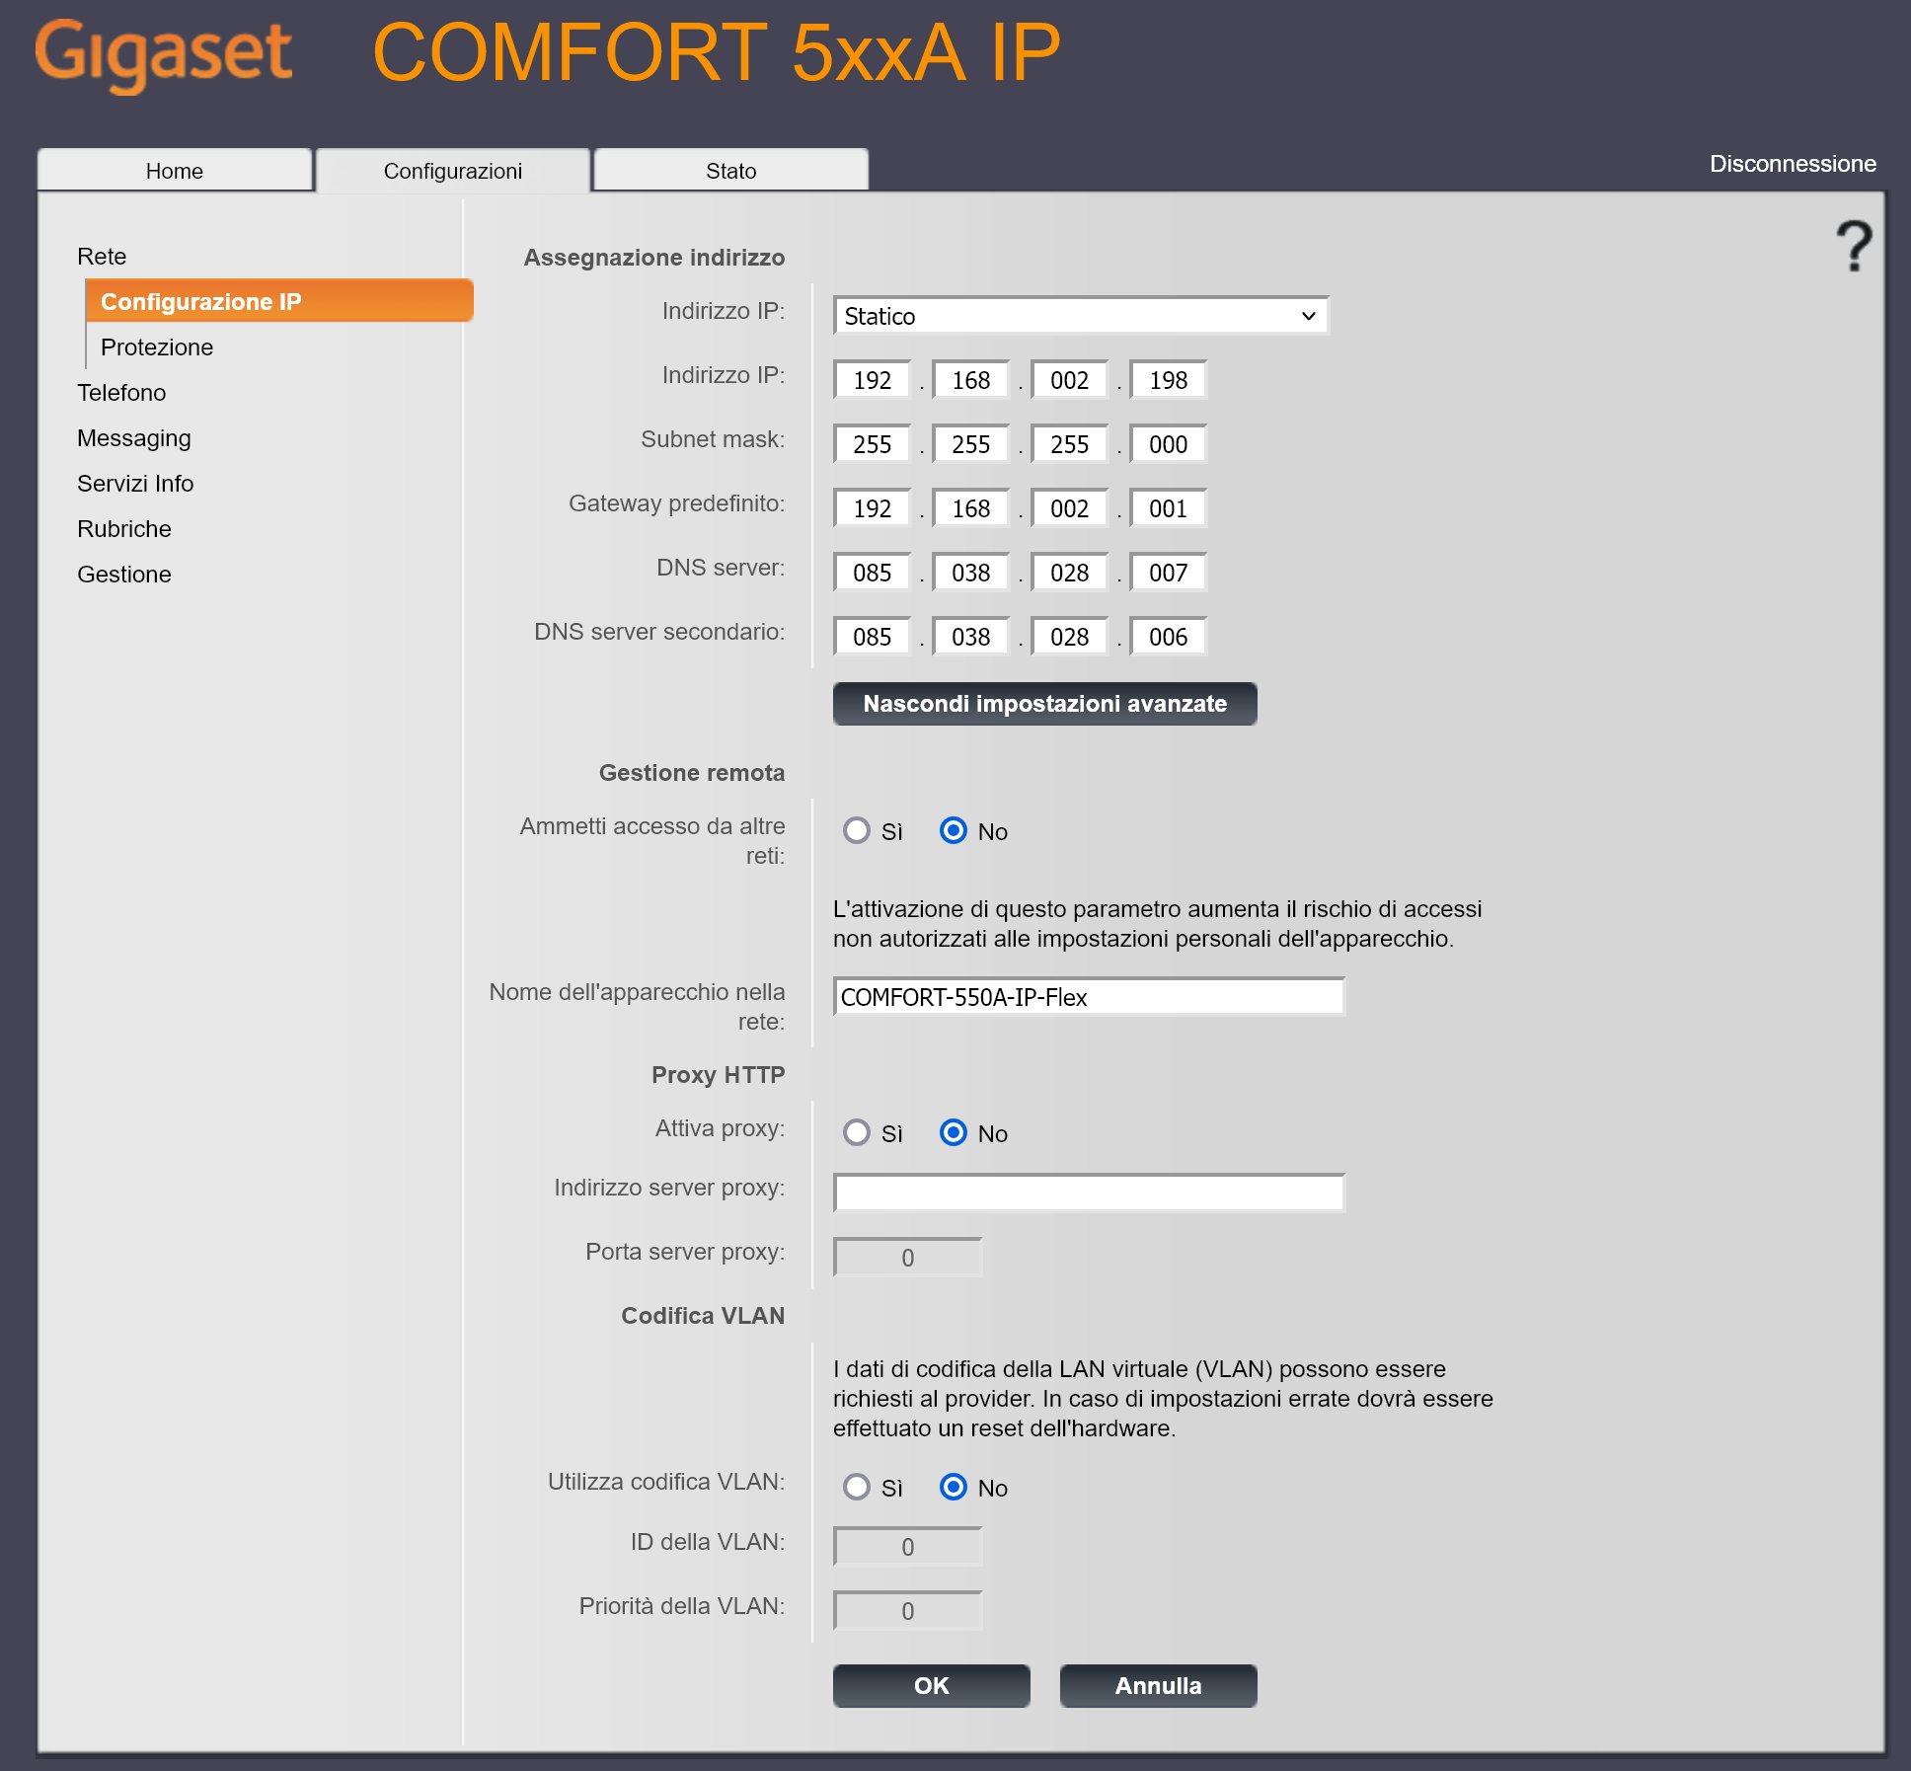Open Gestione in the sidebar
This screenshot has width=1911, height=1771.
[124, 575]
